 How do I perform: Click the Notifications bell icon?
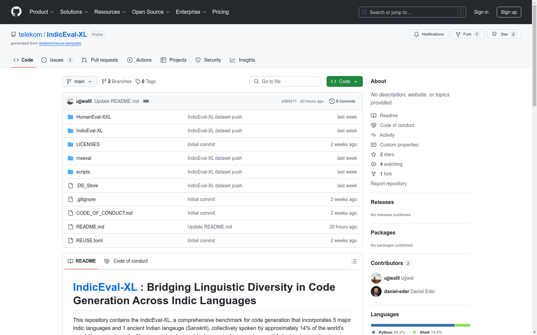point(417,34)
